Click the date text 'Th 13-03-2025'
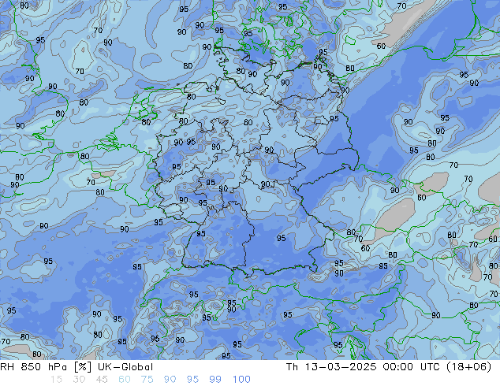500x386 pixels. pyautogui.click(x=331, y=367)
